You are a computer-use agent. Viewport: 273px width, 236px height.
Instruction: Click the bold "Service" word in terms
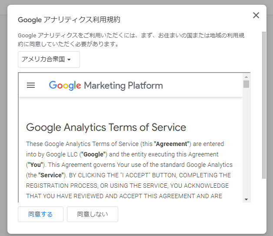(x=49, y=176)
